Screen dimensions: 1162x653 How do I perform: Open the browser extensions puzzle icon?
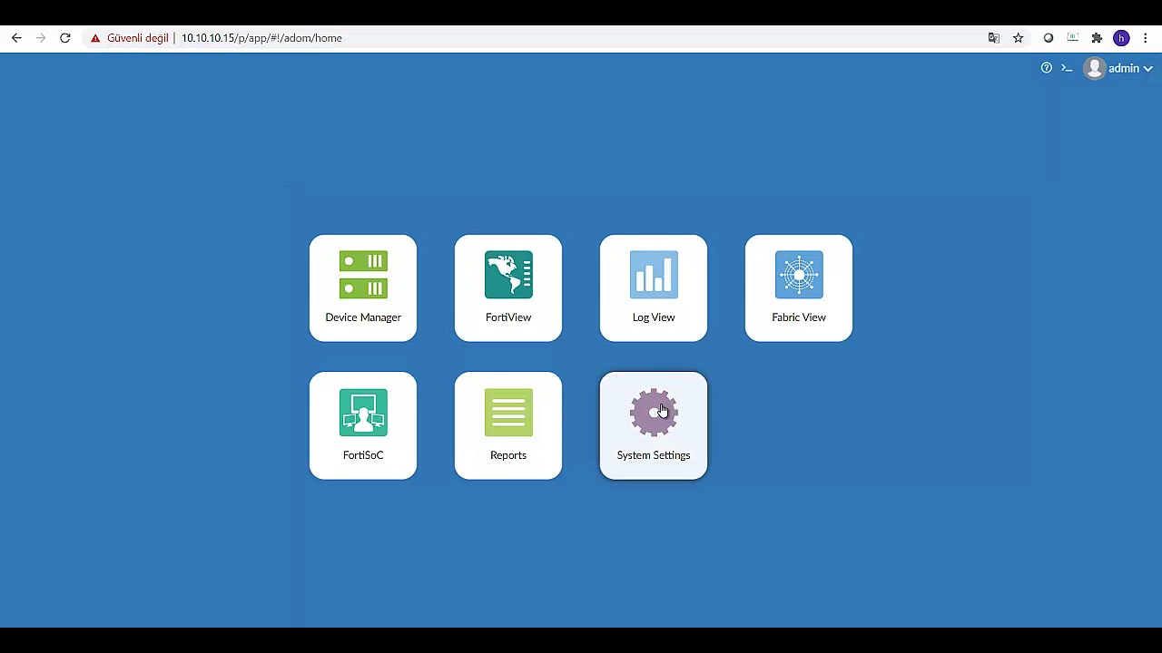click(x=1097, y=38)
